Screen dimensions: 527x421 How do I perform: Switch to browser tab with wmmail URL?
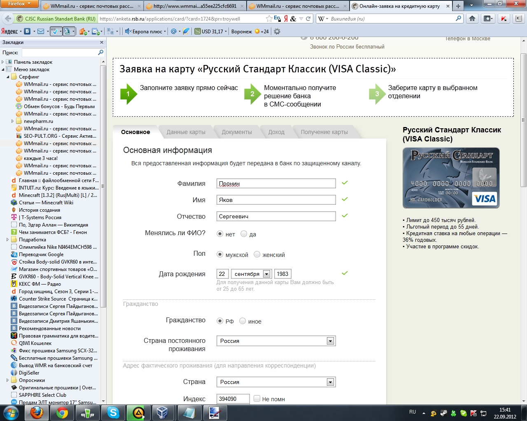point(195,6)
